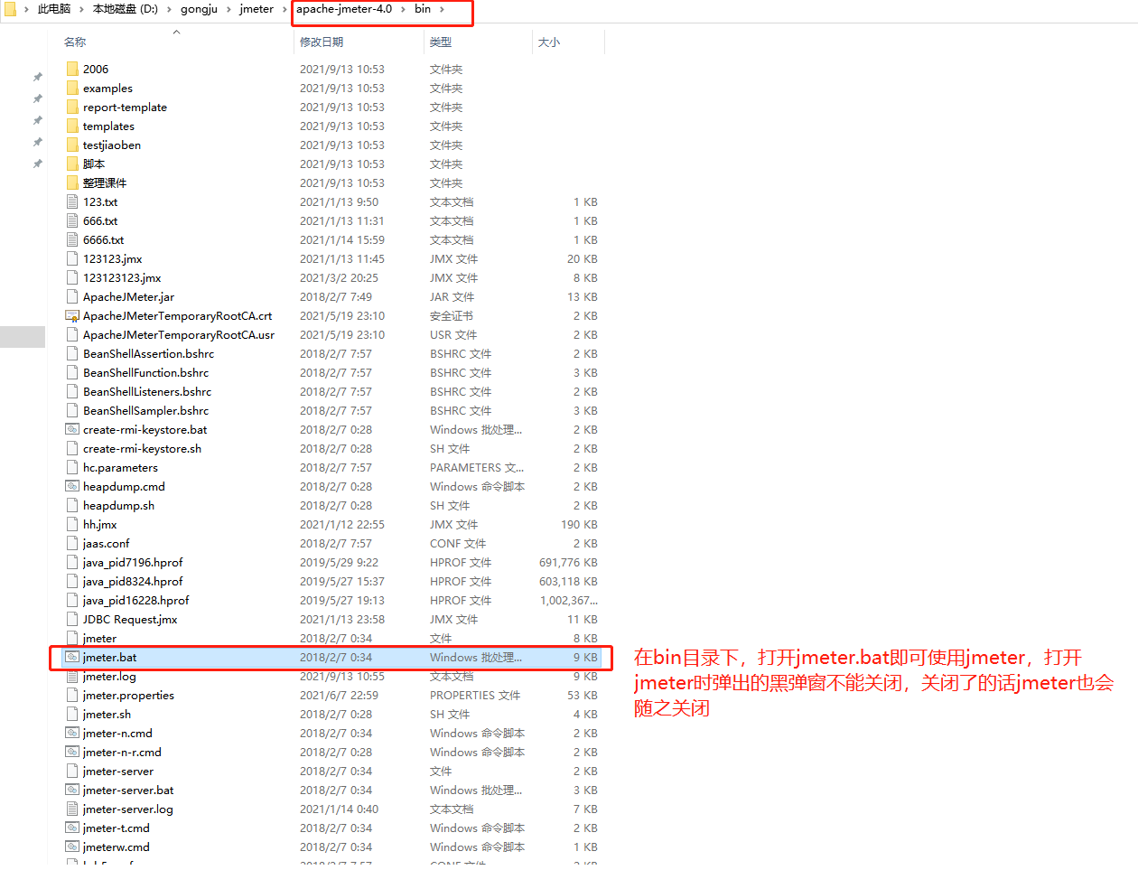Screen dimensions: 1138x870
Task: Click the 2006 folder icon
Action: (72, 69)
